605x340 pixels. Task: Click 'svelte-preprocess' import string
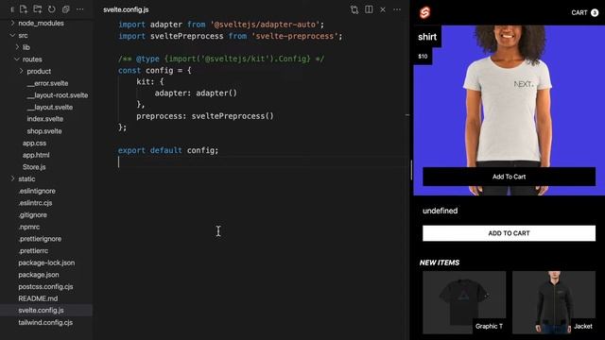coord(295,36)
